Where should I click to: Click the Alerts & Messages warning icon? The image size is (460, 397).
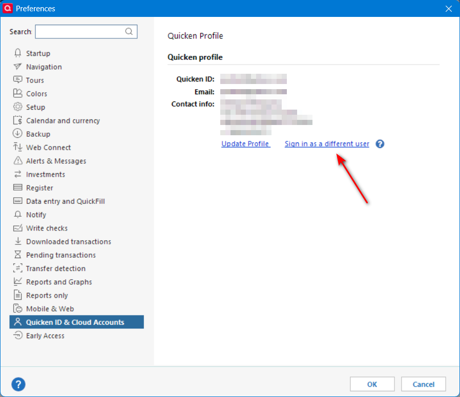(x=17, y=160)
